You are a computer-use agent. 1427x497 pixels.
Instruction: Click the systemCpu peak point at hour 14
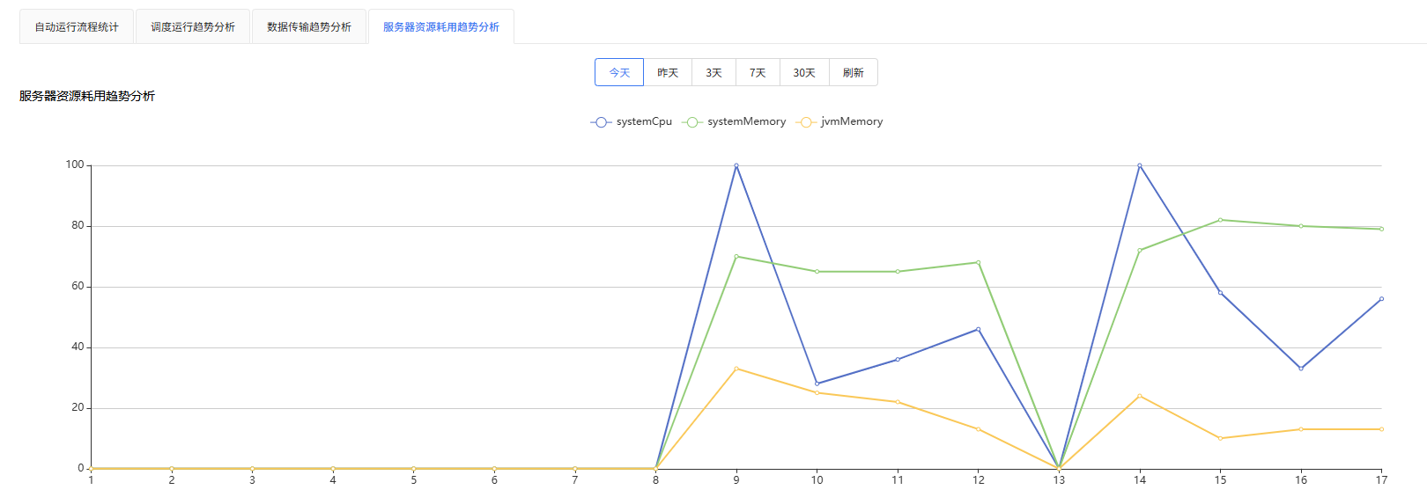click(x=1140, y=165)
